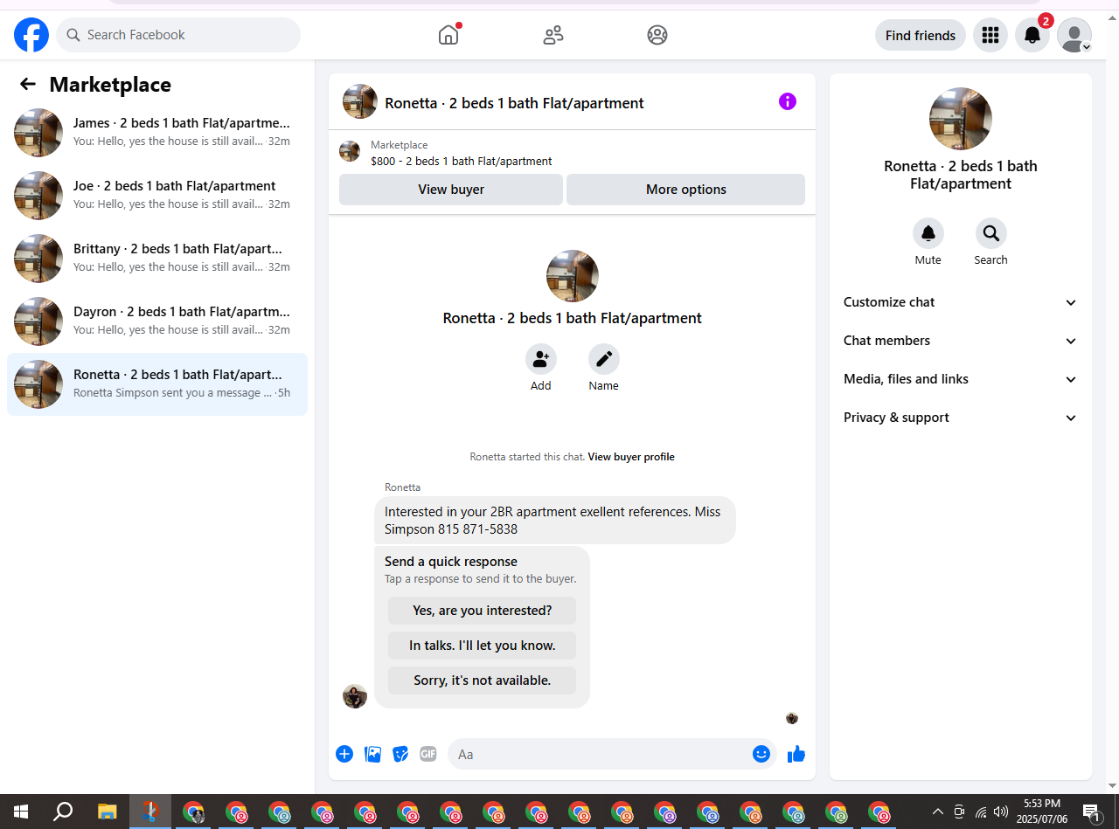Open James conversation in Marketplace list
Image resolution: width=1119 pixels, height=829 pixels.
coord(157,133)
